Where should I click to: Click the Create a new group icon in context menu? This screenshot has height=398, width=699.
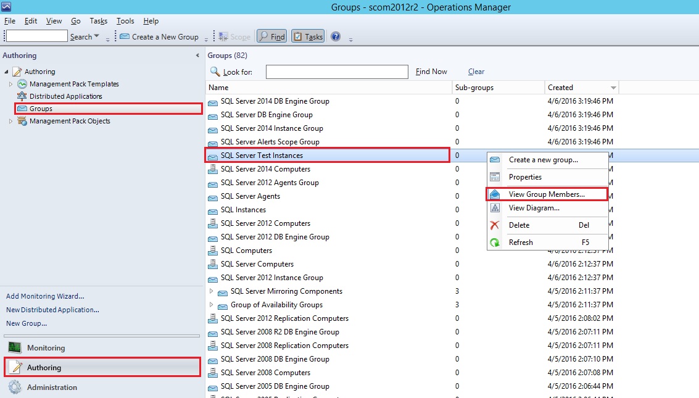click(495, 160)
